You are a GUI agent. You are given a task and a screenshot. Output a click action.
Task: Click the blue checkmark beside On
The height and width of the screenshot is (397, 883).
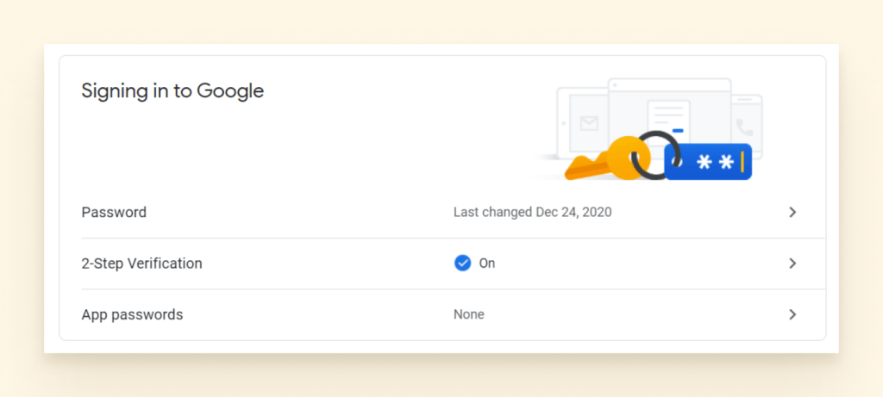tap(462, 264)
